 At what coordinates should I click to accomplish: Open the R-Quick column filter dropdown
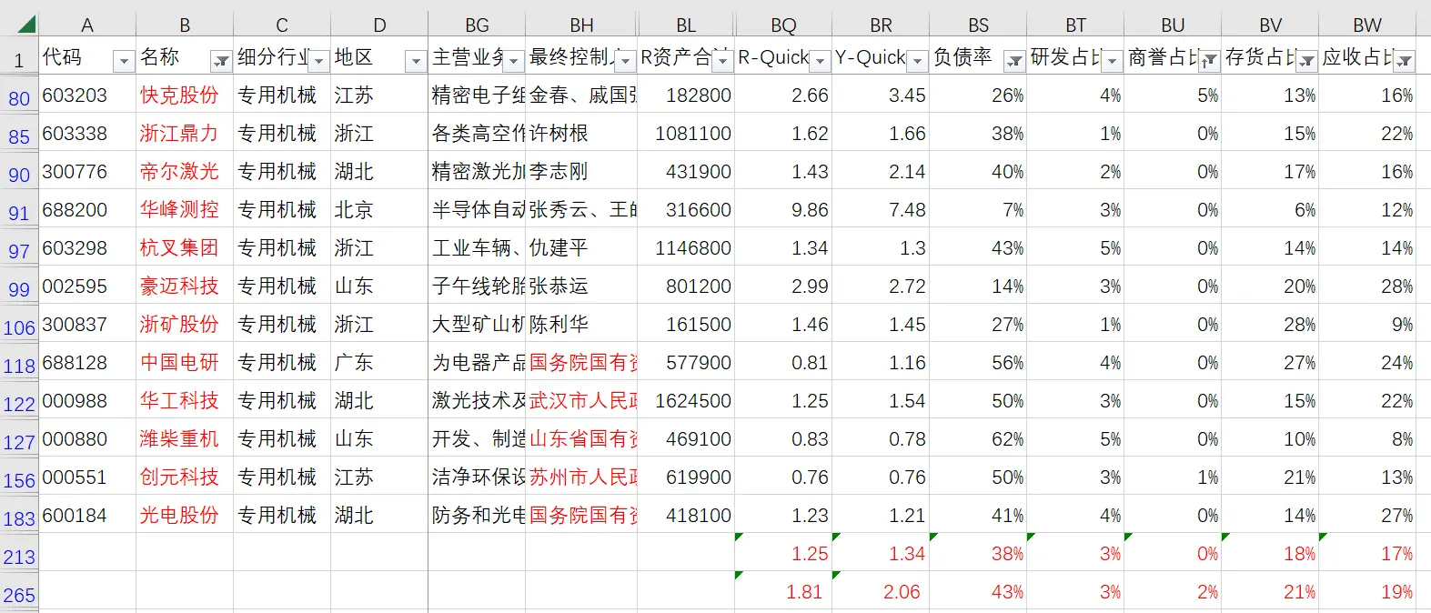pyautogui.click(x=820, y=61)
